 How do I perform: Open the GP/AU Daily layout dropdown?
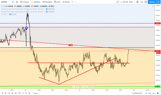[x=128, y=2]
